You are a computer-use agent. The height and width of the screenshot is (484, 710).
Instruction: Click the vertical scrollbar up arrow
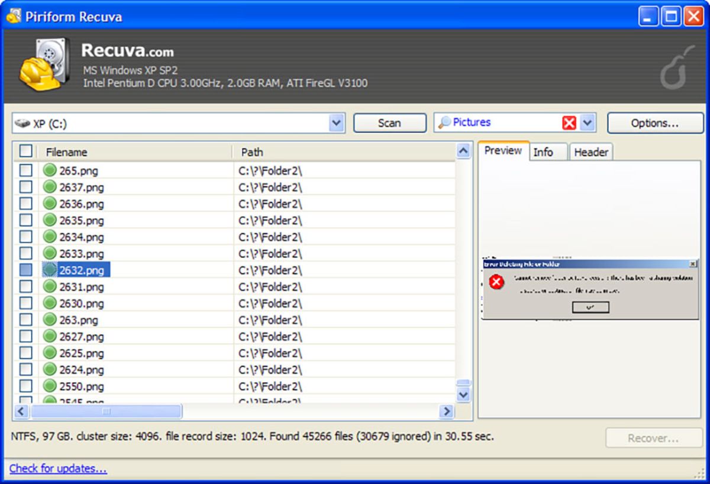pos(463,151)
